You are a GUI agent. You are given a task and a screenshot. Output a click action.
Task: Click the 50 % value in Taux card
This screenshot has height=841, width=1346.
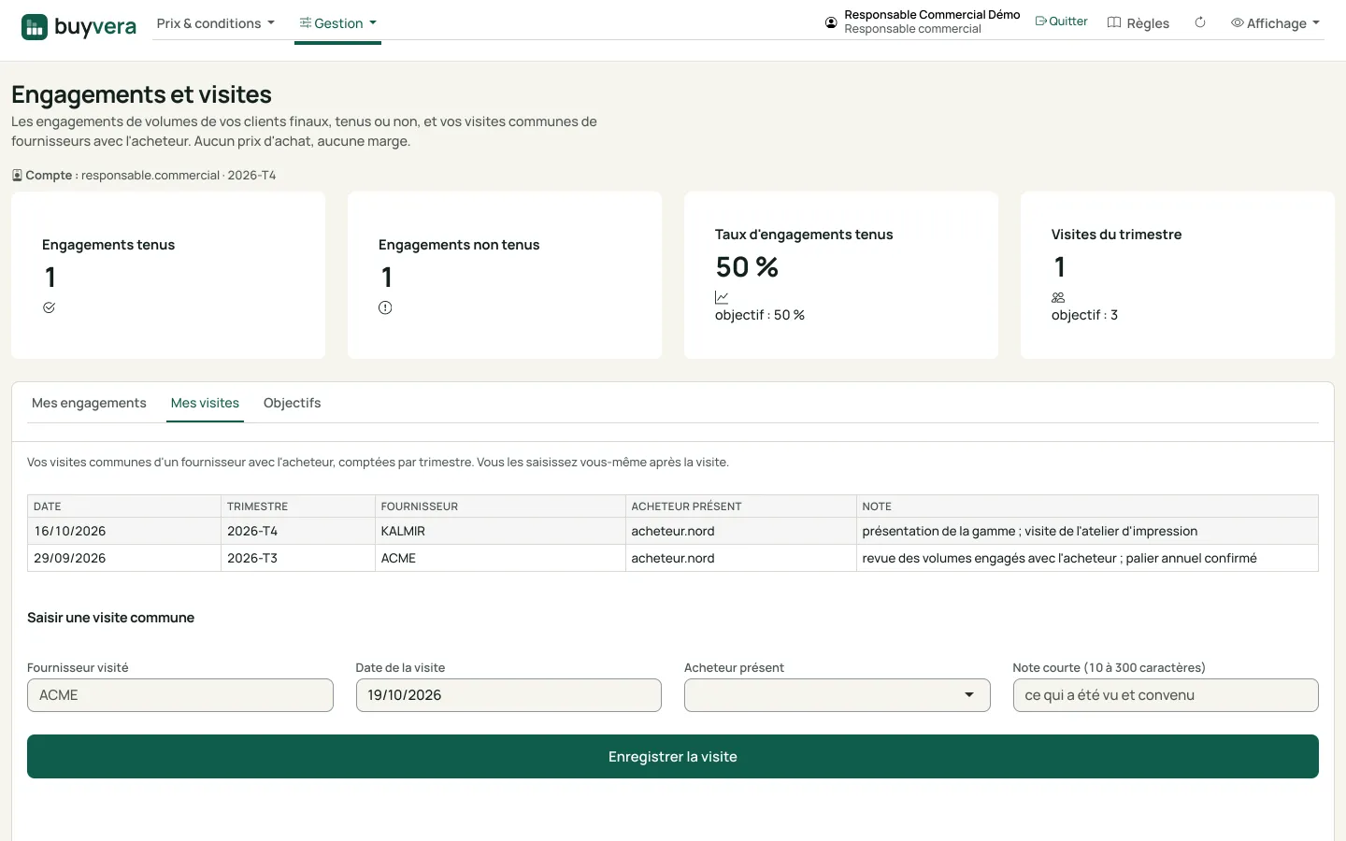coord(747,267)
